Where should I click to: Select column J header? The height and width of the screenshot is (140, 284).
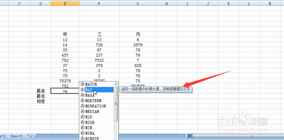pyautogui.click(x=208, y=3)
